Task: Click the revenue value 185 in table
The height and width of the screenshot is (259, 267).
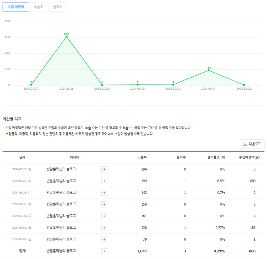Action: pos(253,228)
